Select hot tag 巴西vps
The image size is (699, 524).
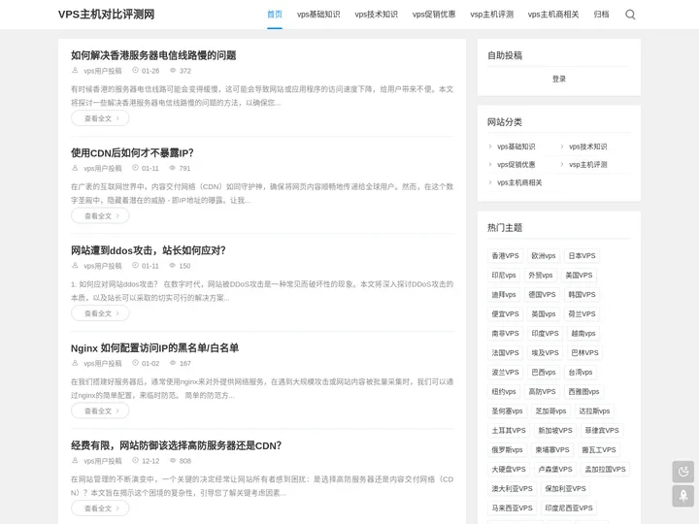click(544, 372)
